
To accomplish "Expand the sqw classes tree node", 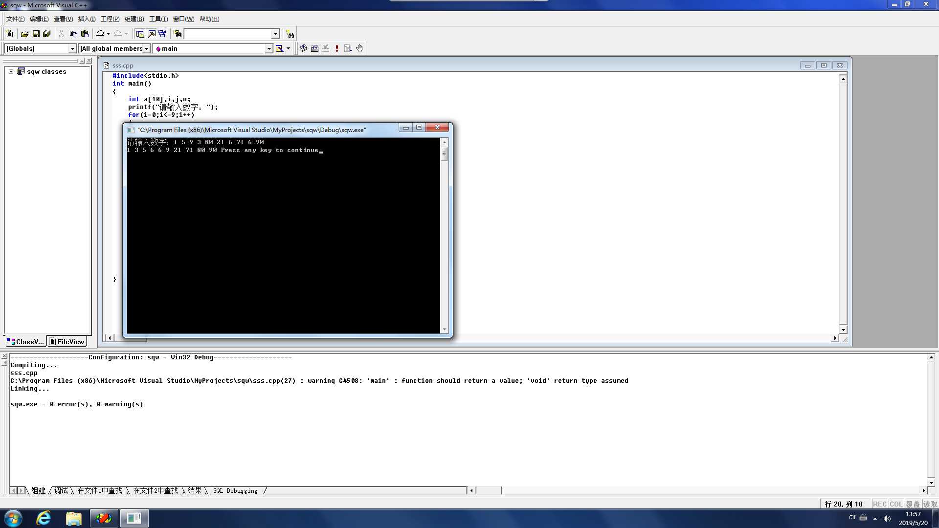I will [x=11, y=71].
